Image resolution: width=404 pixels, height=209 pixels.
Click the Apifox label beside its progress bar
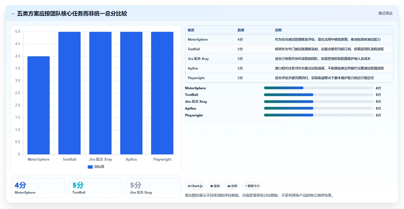pyautogui.click(x=191, y=108)
